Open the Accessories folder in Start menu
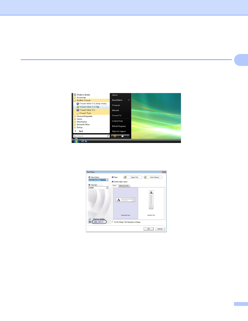248x321 pixels. click(x=81, y=97)
